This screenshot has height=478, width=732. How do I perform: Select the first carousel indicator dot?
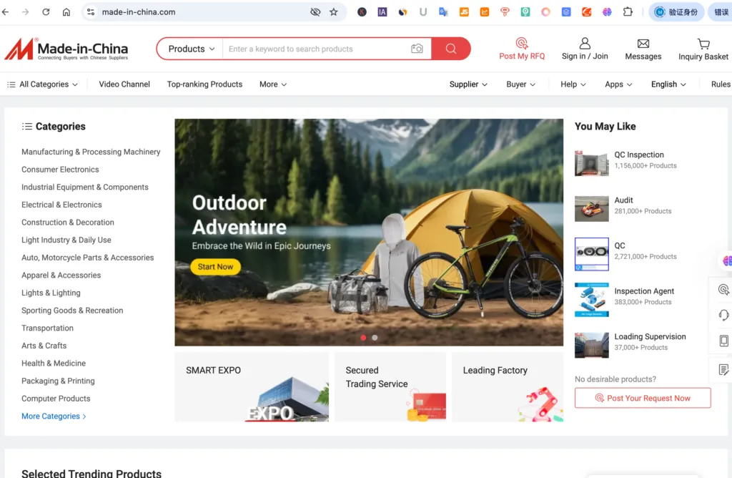[x=363, y=337]
